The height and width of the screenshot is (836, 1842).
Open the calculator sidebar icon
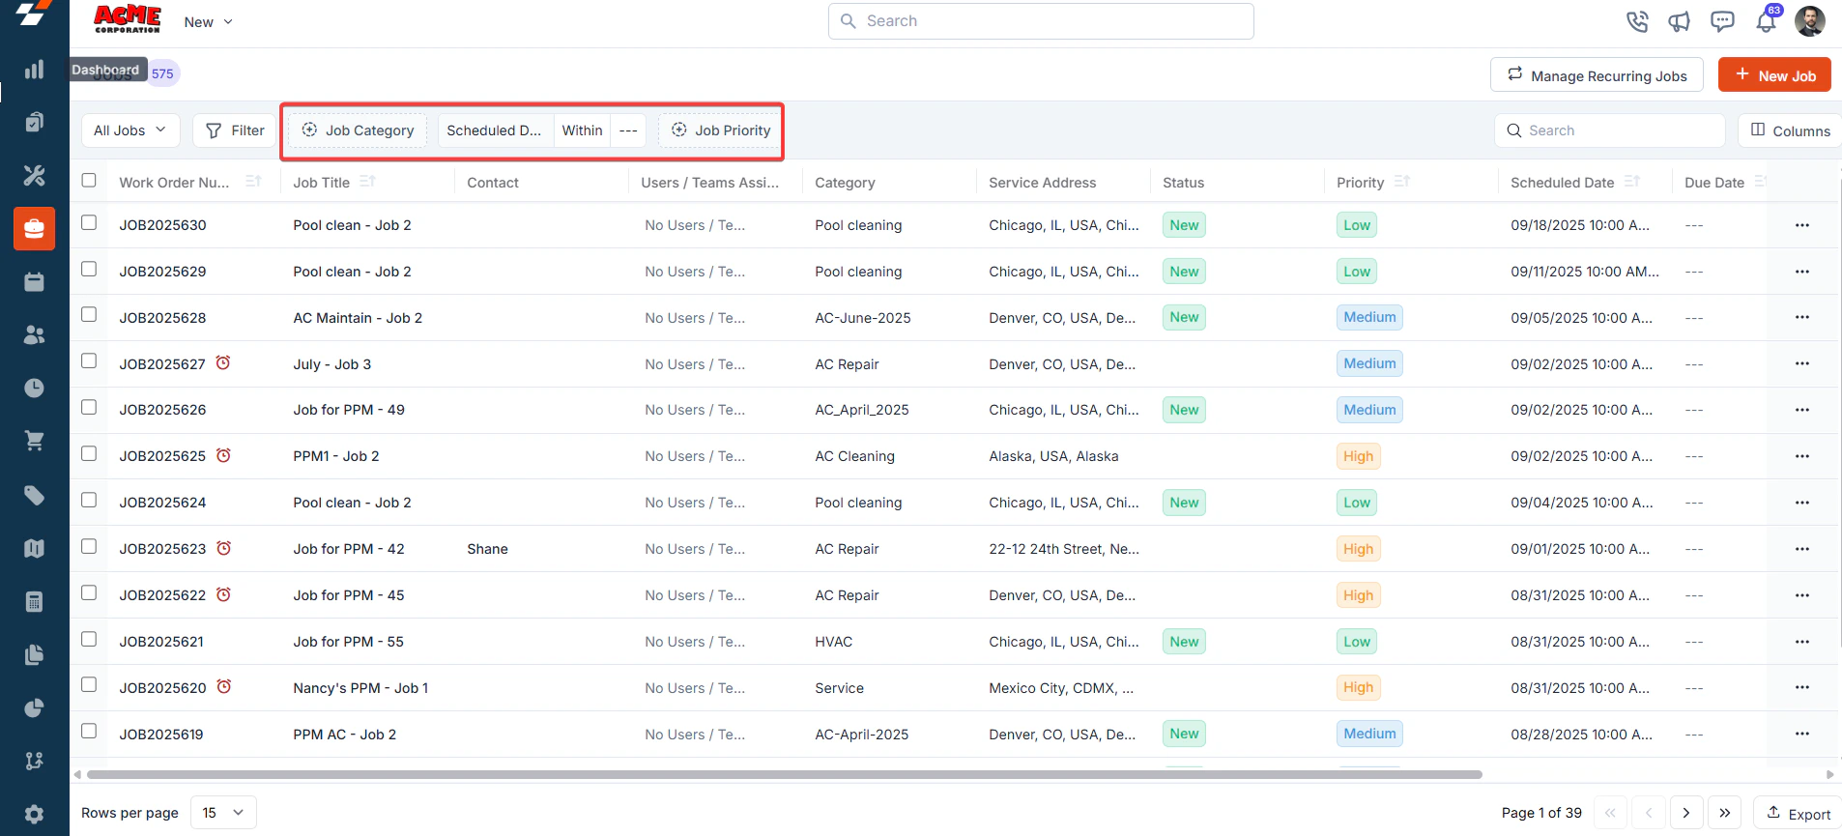(34, 601)
